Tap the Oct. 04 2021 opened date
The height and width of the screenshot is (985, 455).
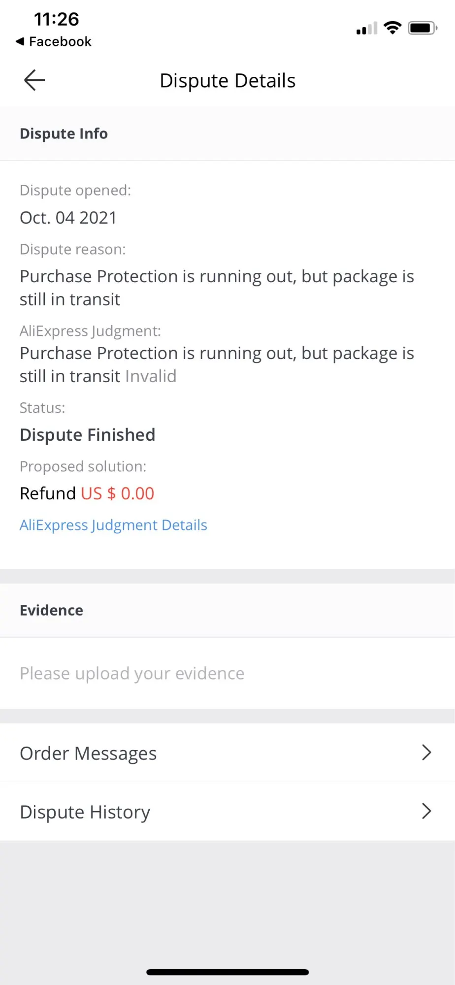point(68,218)
